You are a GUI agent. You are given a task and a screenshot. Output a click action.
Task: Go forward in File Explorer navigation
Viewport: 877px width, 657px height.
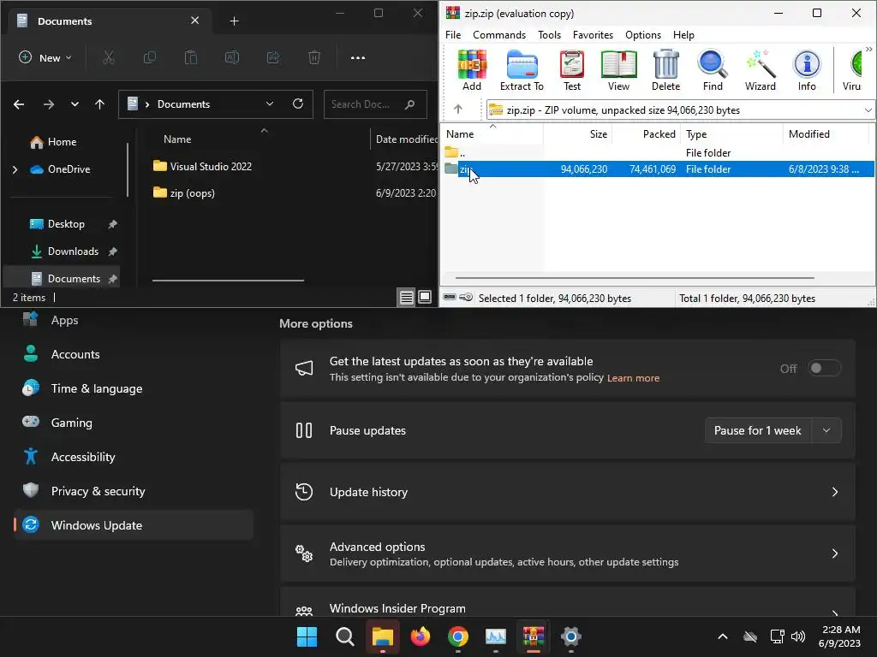point(49,104)
